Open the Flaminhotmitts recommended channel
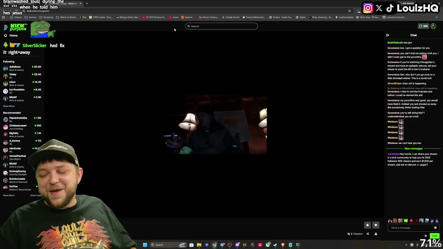 (x=22, y=119)
